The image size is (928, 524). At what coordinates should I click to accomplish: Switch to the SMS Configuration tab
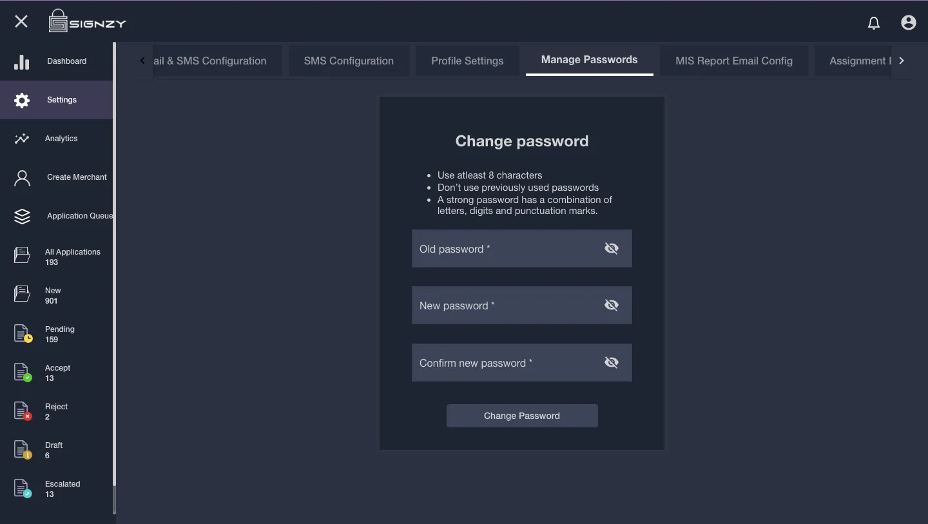[349, 61]
